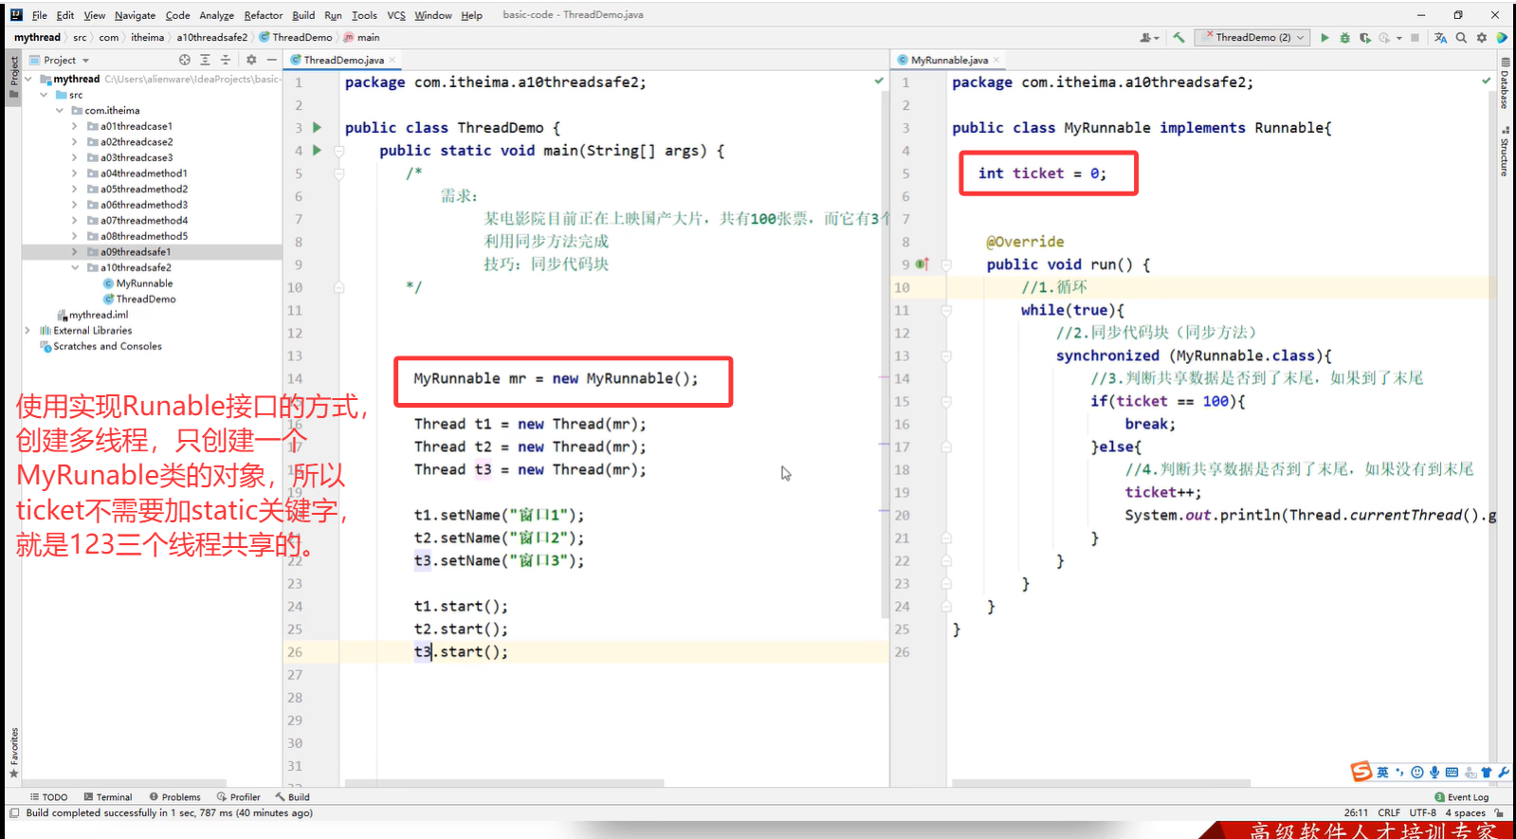Click the a10threadsafe2 breadcrumb
The image size is (1516, 839).
[211, 38]
